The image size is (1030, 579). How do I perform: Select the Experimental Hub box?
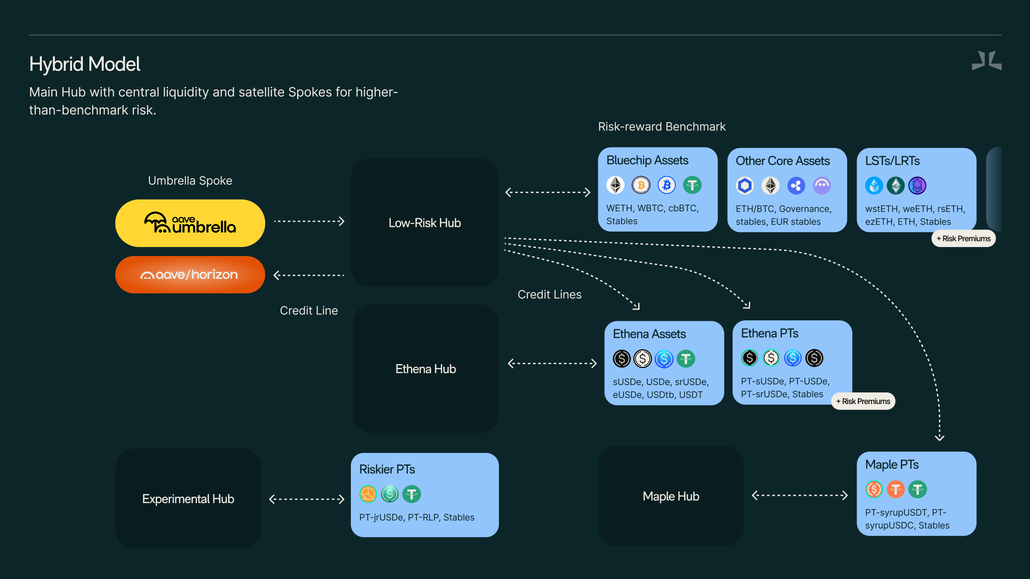click(x=188, y=499)
